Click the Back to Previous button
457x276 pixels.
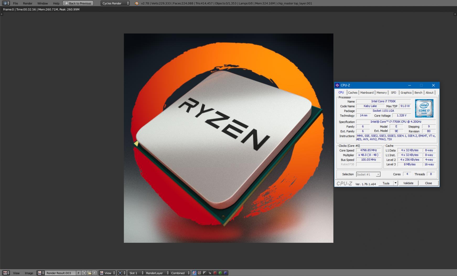coord(78,3)
